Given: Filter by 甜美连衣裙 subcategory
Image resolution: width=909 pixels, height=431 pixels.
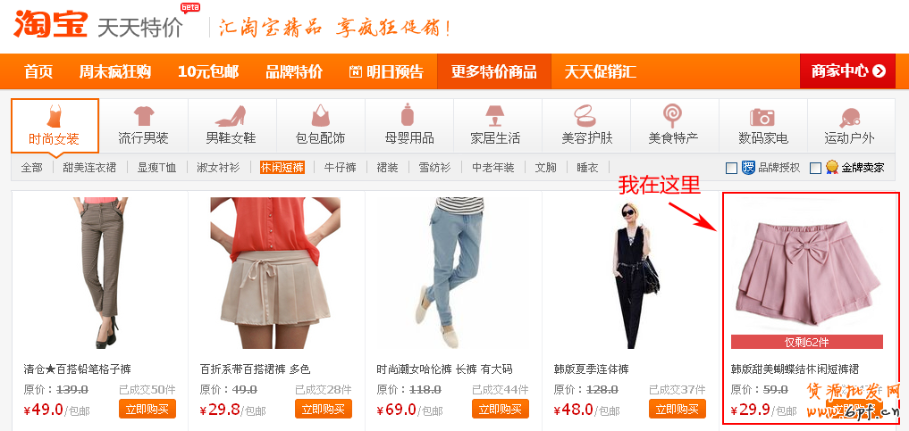Looking at the screenshot, I should (89, 168).
